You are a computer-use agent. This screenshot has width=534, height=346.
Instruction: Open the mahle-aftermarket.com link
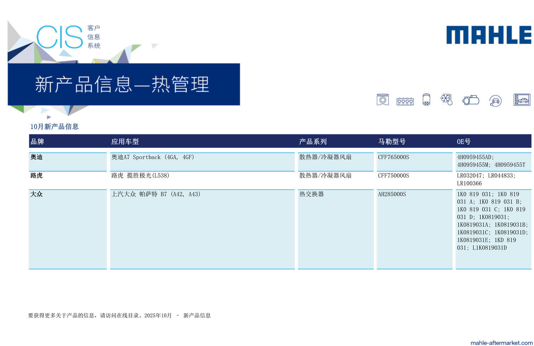click(x=501, y=342)
